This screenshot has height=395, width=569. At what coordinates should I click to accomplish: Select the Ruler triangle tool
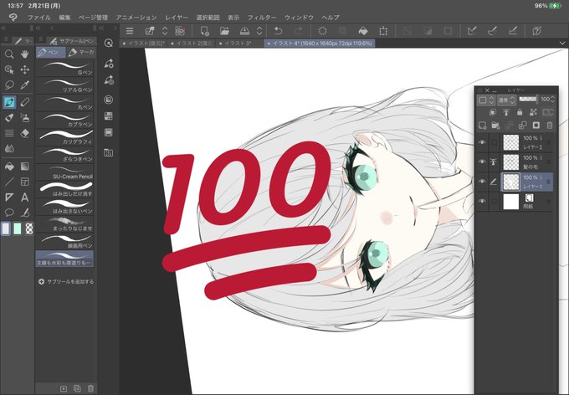point(9,197)
